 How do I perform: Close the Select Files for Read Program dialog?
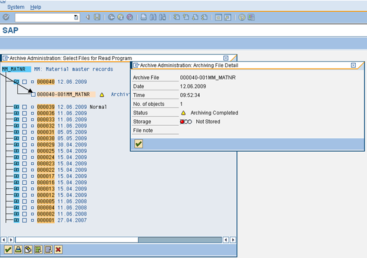coord(226,58)
